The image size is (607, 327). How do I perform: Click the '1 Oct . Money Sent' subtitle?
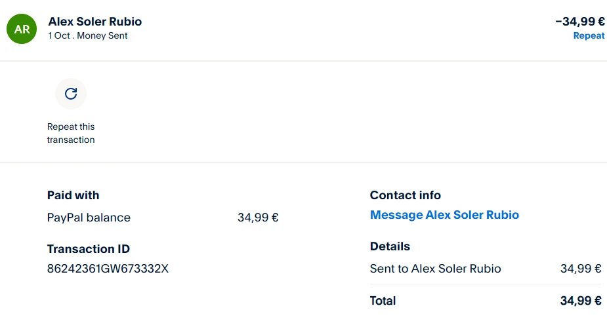point(88,36)
